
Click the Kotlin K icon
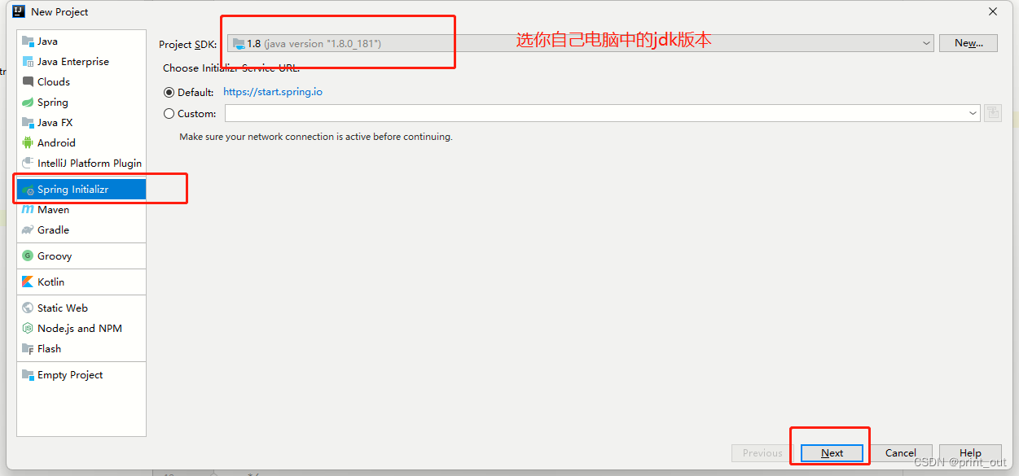28,282
